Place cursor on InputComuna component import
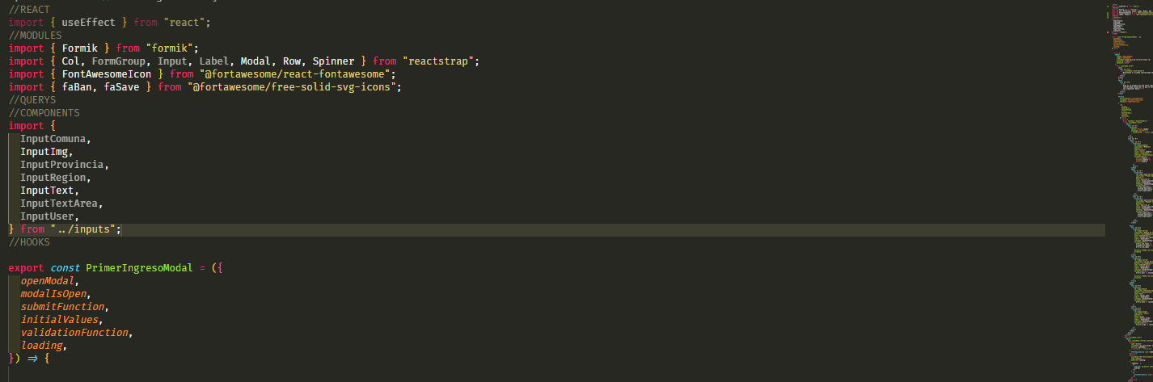This screenshot has height=382, width=1153. pos(53,139)
